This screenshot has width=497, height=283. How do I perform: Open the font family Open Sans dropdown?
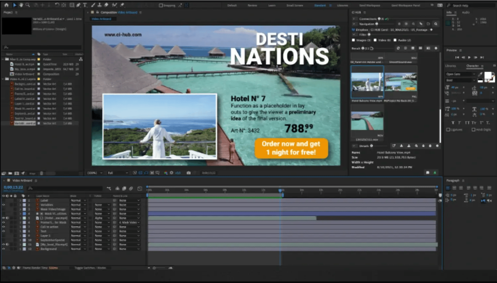tap(460, 74)
